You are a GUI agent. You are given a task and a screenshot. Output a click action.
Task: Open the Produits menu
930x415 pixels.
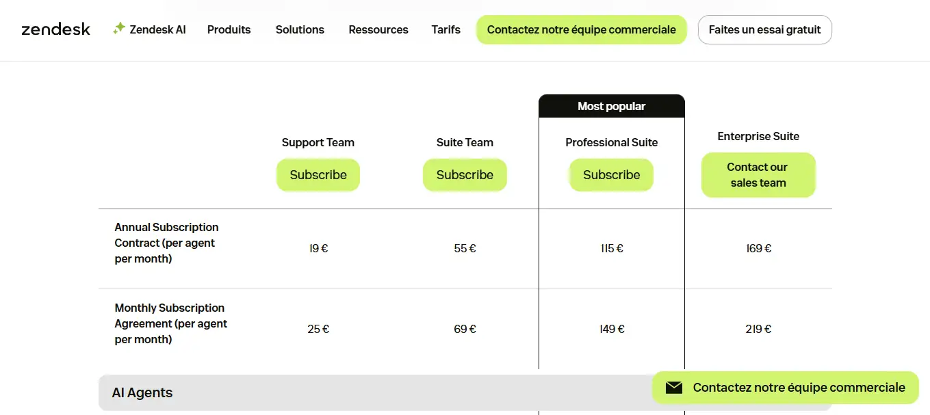click(x=229, y=30)
